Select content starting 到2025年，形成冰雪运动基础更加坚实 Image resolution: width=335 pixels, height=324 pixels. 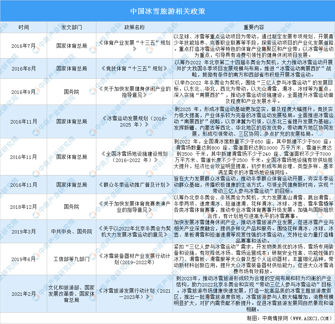253,121
